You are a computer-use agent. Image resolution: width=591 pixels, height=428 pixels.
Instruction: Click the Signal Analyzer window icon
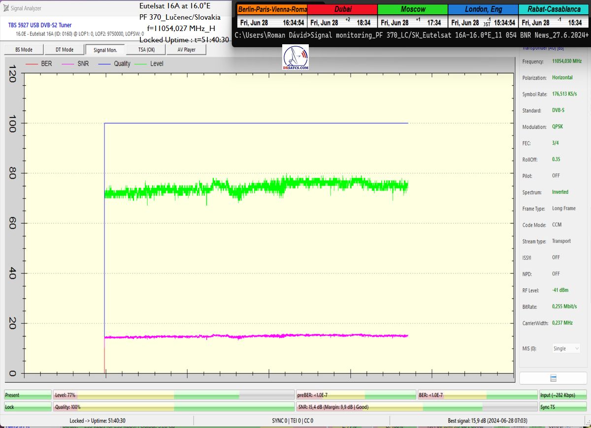coord(6,8)
